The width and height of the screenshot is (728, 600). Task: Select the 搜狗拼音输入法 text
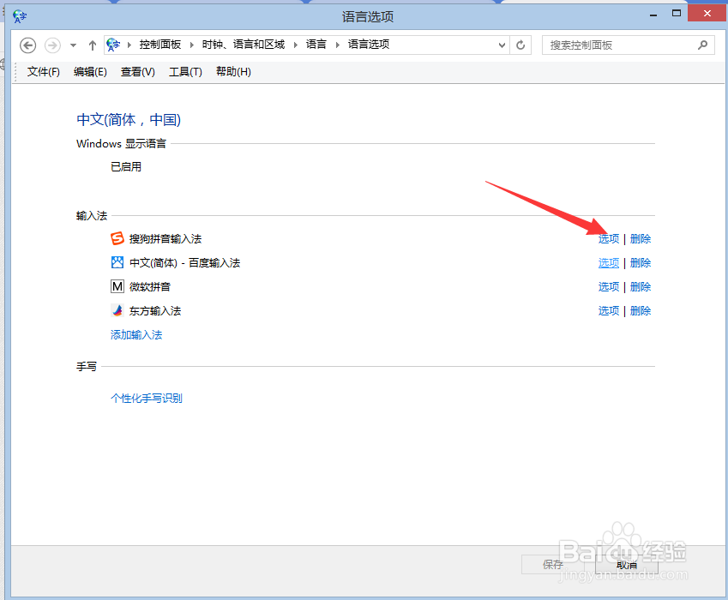click(165, 239)
